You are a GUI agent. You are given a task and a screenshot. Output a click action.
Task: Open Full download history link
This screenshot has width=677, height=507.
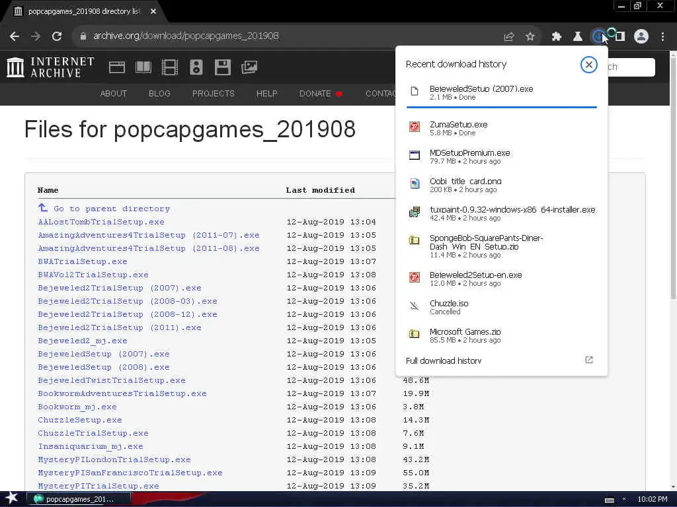coord(444,360)
